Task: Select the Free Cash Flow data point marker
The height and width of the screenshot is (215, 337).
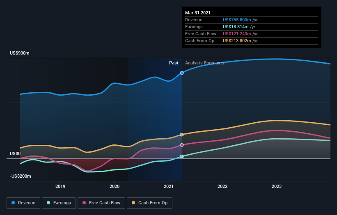Action: [182, 145]
